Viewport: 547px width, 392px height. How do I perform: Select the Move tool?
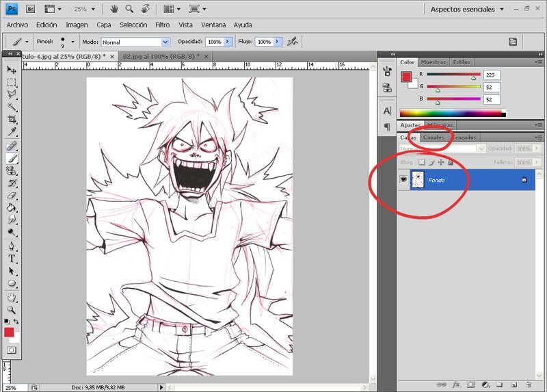[12, 70]
